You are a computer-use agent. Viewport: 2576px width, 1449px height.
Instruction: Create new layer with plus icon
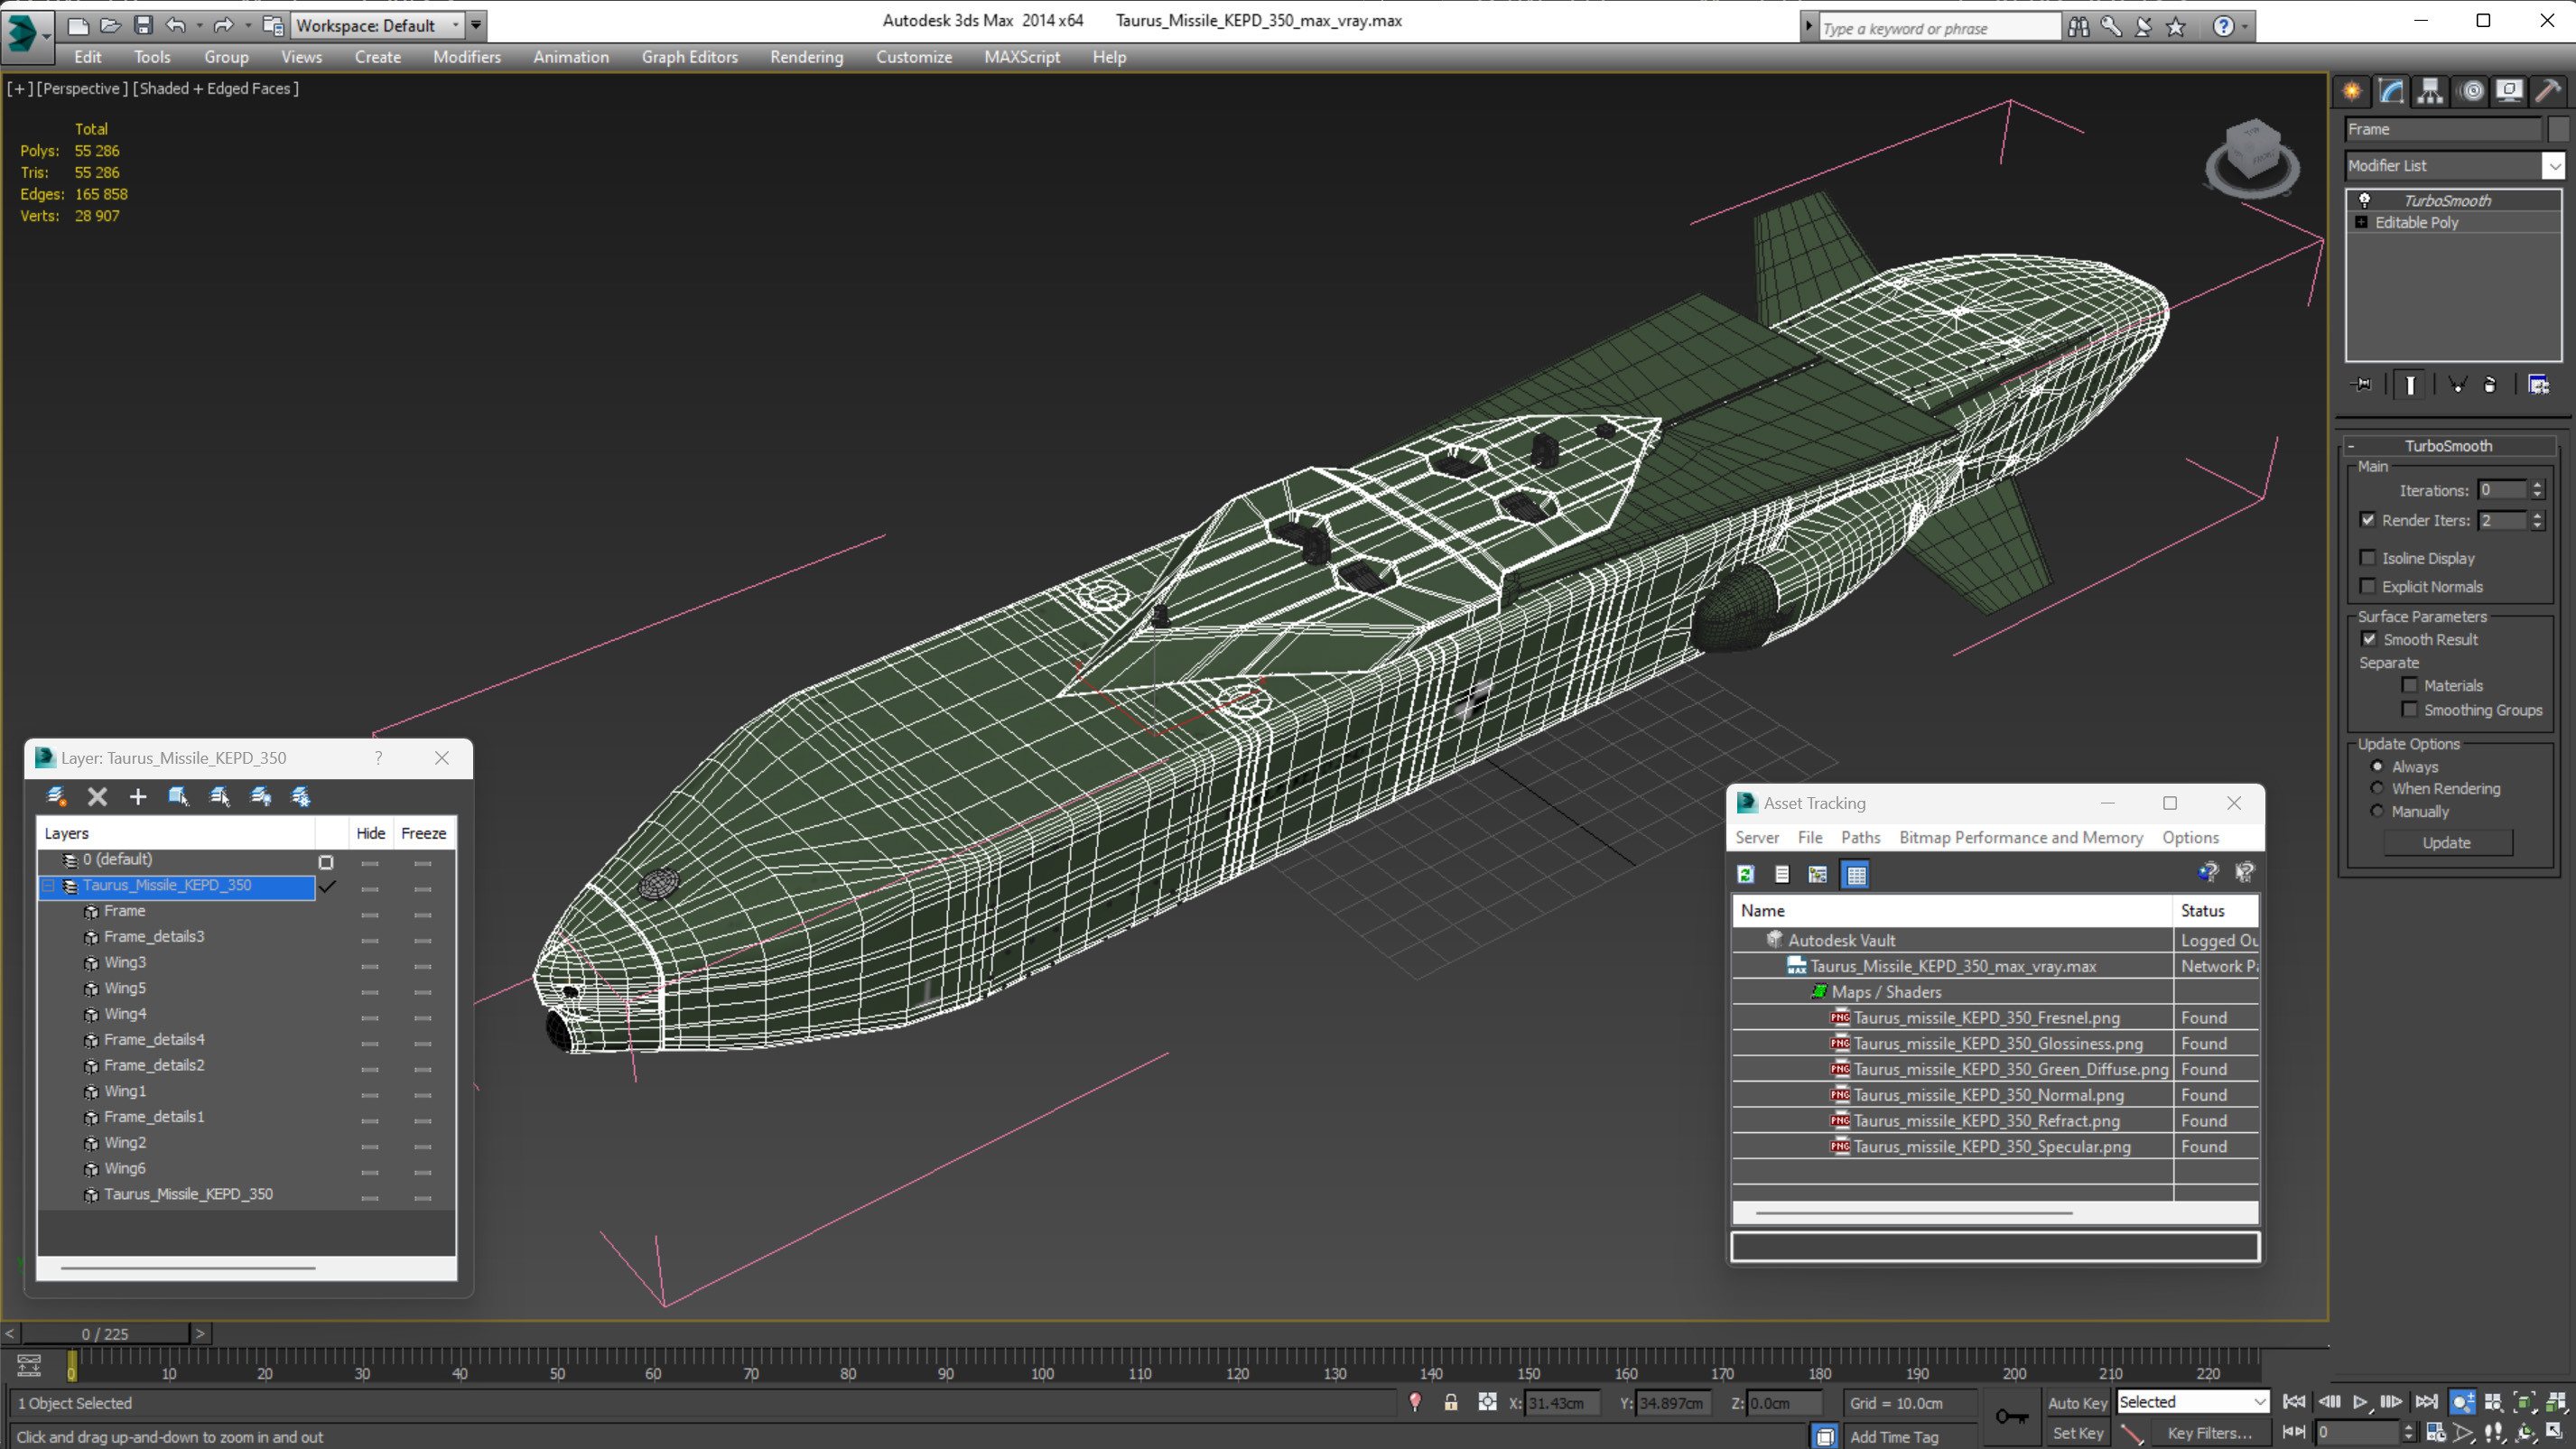(x=138, y=796)
